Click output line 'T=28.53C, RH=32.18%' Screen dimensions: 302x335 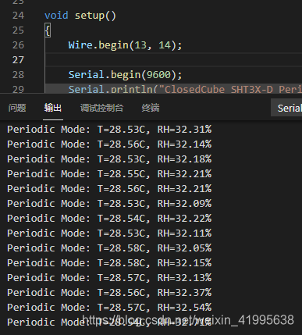click(109, 159)
